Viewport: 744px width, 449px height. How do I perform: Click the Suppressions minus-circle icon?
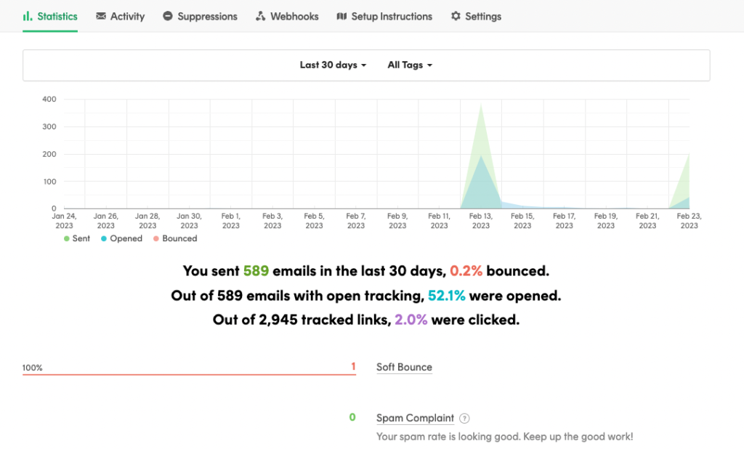coord(168,16)
